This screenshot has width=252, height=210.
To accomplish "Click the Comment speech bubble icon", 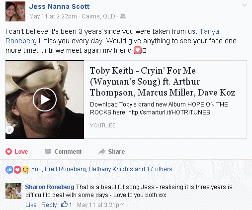I will click(x=48, y=152).
